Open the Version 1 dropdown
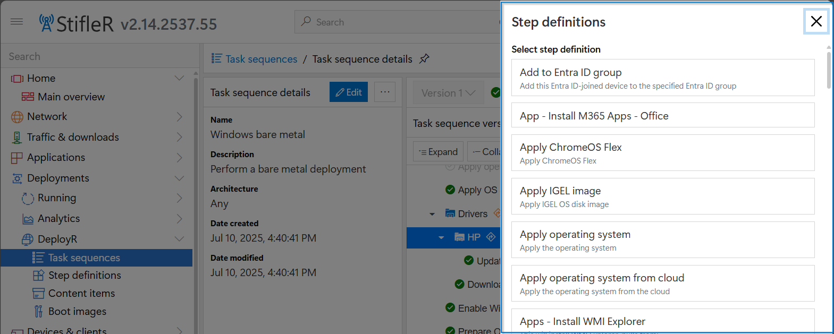834x334 pixels. click(x=448, y=92)
